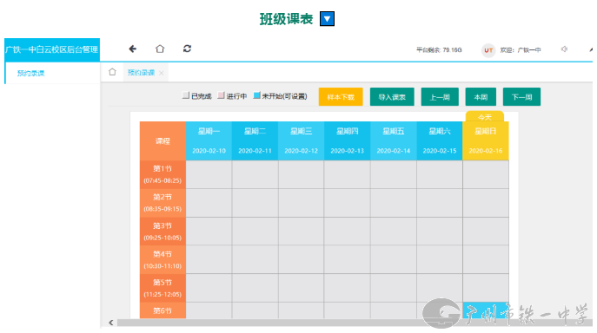Screen dimensions: 597x333
Task: Click the 课程 header cell
Action: coord(163,140)
